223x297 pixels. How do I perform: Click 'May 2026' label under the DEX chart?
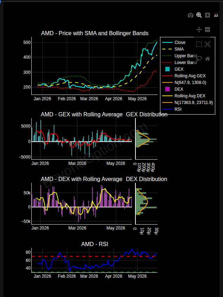116,228
